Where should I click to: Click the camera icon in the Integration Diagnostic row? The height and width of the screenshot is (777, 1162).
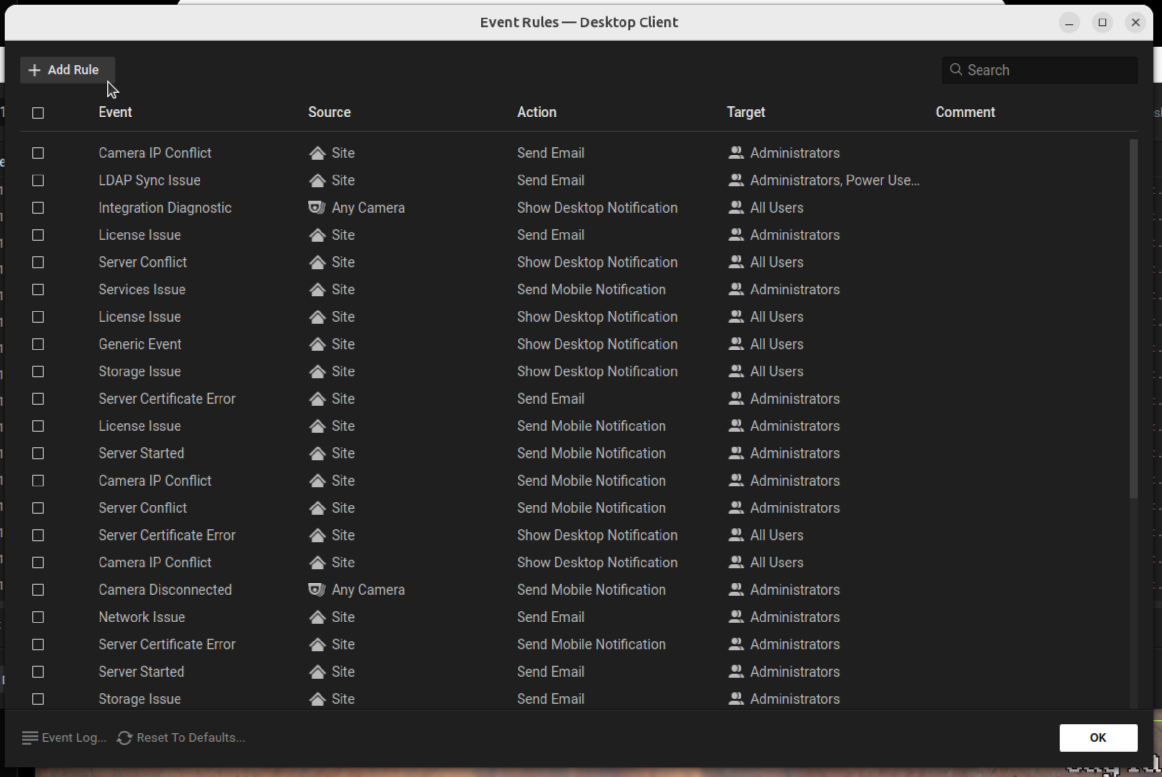tap(317, 207)
